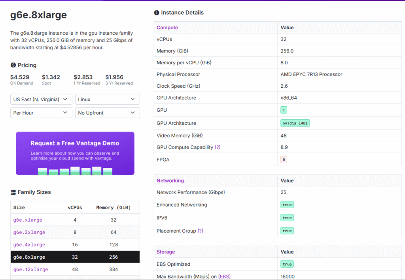Click the (EBS) link in Max Bandwidth
This screenshot has height=280, width=405.
225,276
